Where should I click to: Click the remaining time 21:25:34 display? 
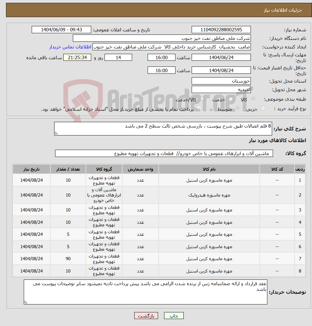coord(77,57)
